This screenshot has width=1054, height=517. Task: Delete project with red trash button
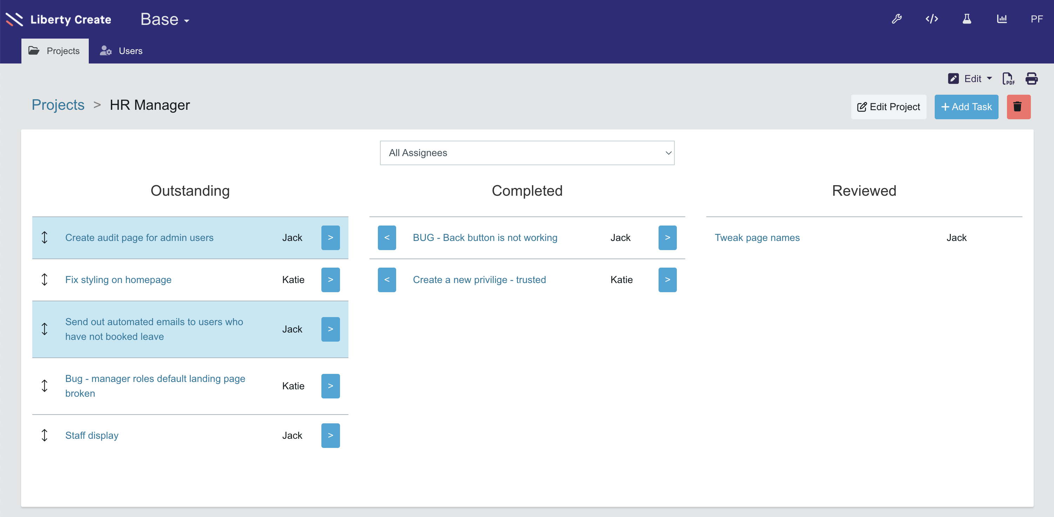click(x=1018, y=107)
